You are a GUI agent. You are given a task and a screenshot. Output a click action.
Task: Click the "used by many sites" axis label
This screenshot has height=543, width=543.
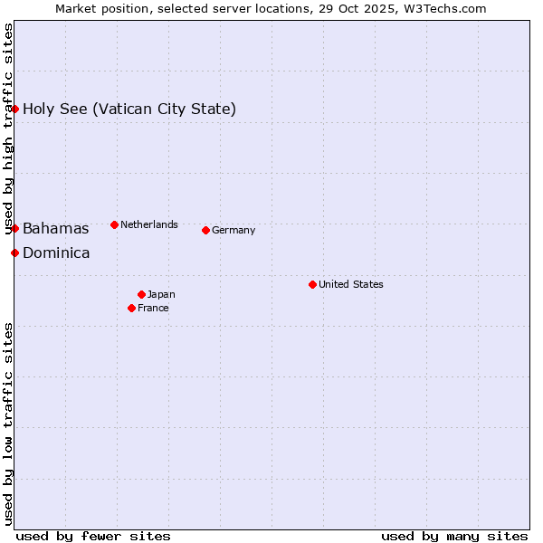[454, 536]
